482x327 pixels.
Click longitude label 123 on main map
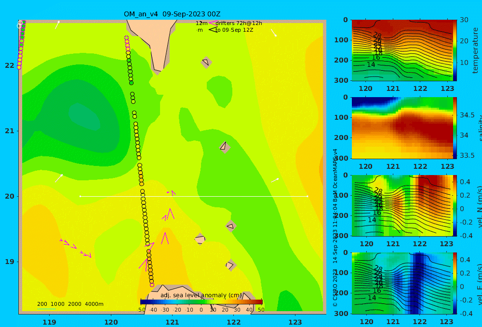pyautogui.click(x=295, y=322)
